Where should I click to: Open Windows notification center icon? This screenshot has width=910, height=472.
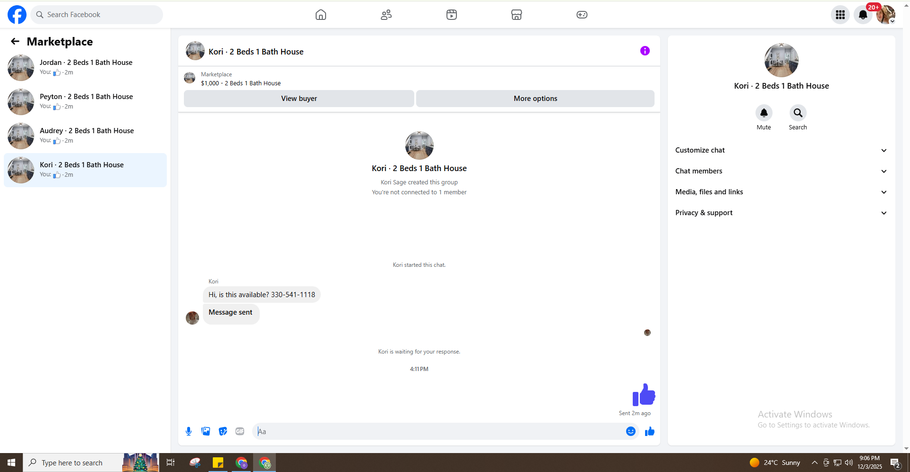[895, 463]
